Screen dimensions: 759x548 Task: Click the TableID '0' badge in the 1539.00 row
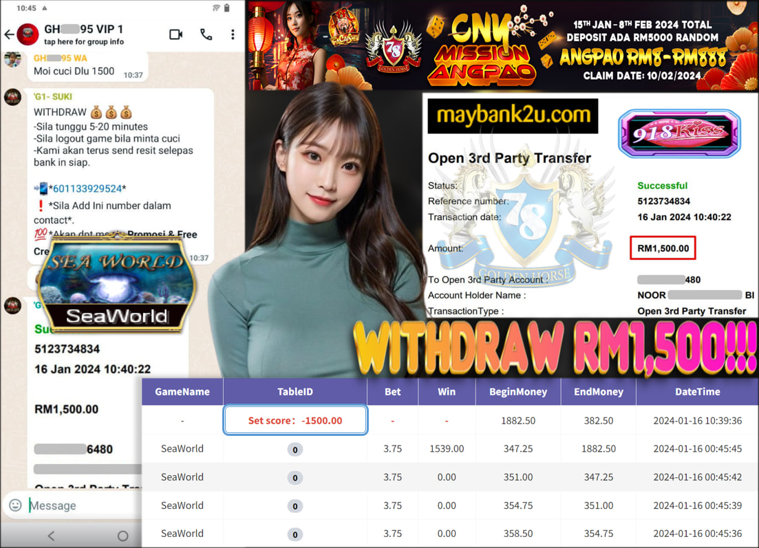tap(295, 450)
